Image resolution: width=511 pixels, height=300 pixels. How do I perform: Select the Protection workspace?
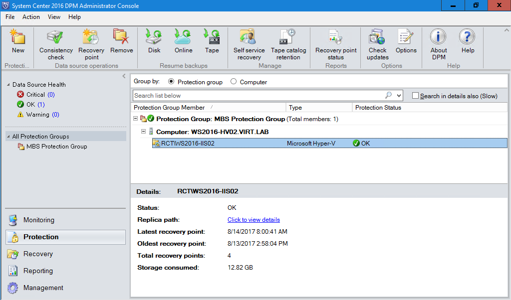point(65,237)
